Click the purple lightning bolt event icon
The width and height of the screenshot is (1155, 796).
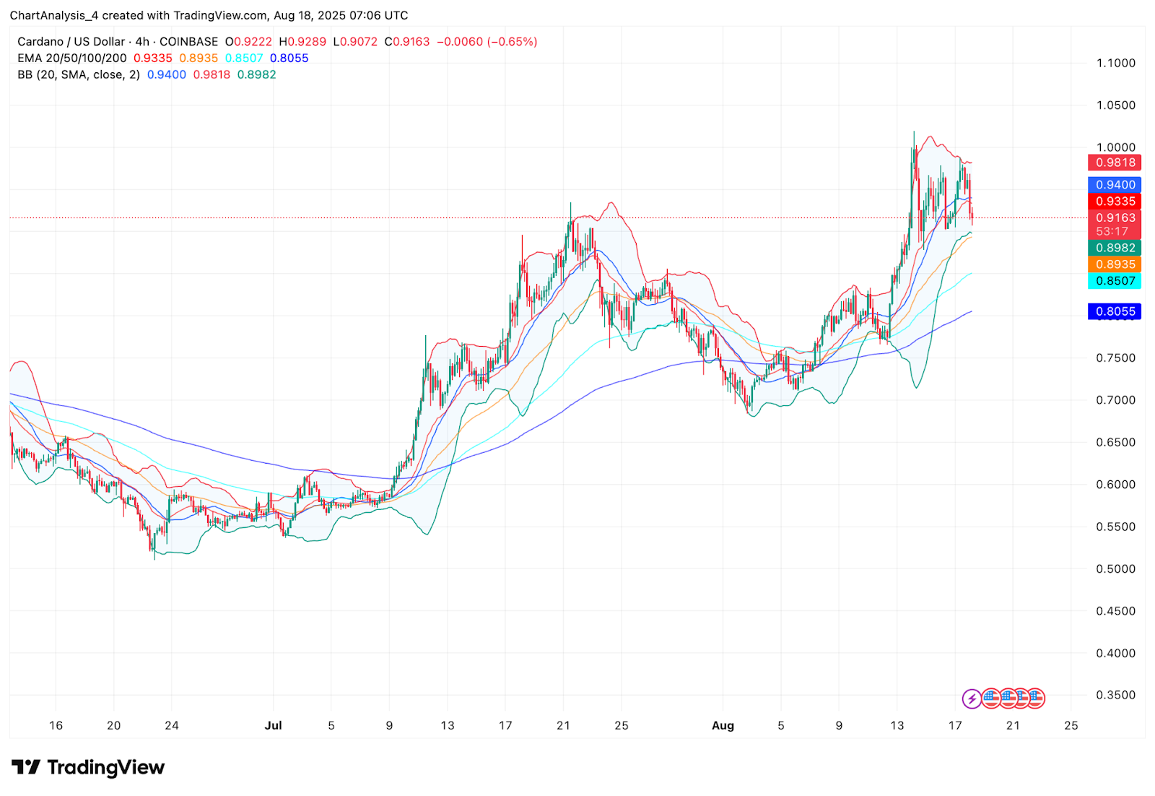972,698
